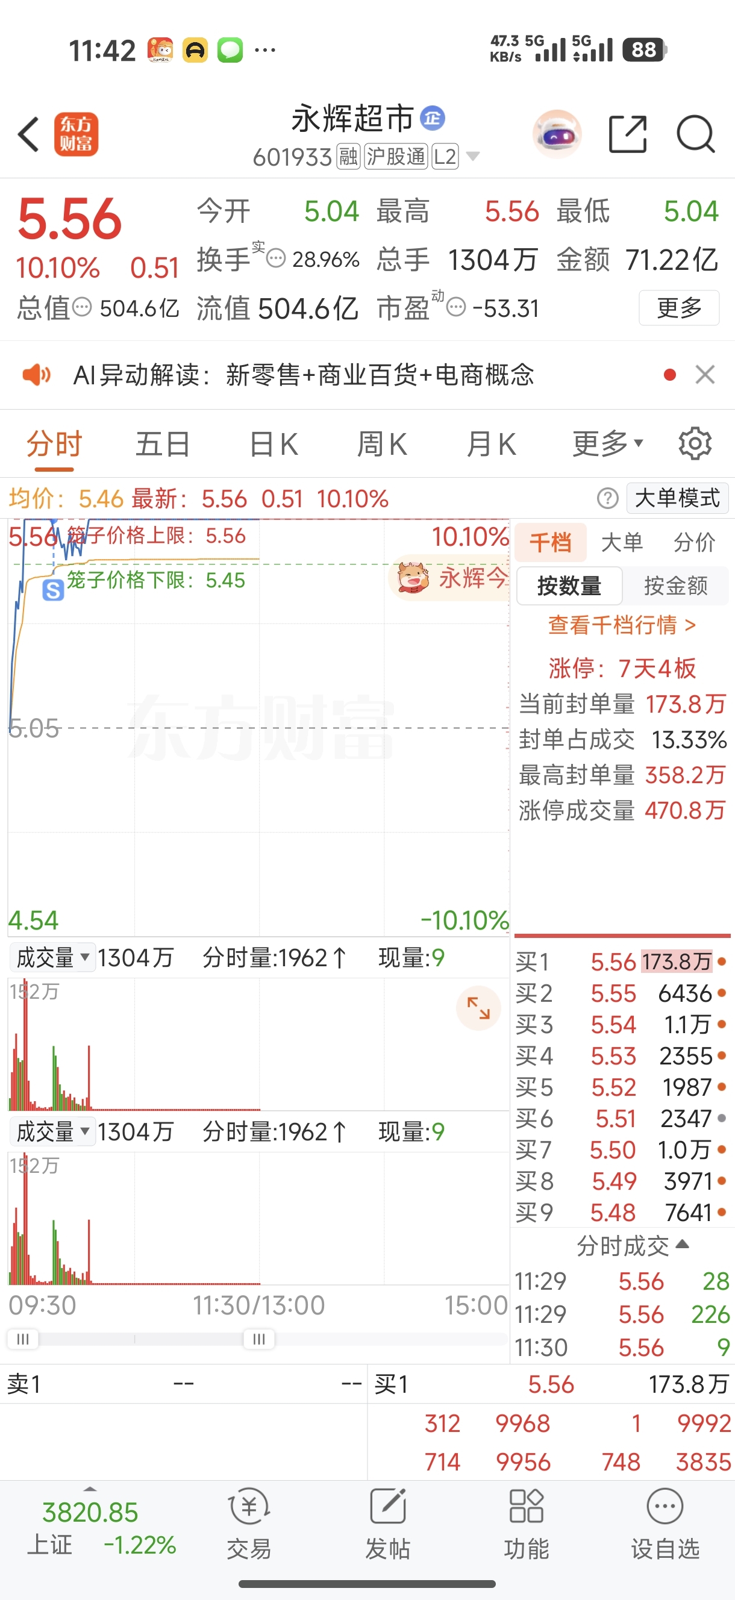The image size is (735, 1600).
Task: Open the 东方财富 logo home icon
Action: [x=76, y=134]
